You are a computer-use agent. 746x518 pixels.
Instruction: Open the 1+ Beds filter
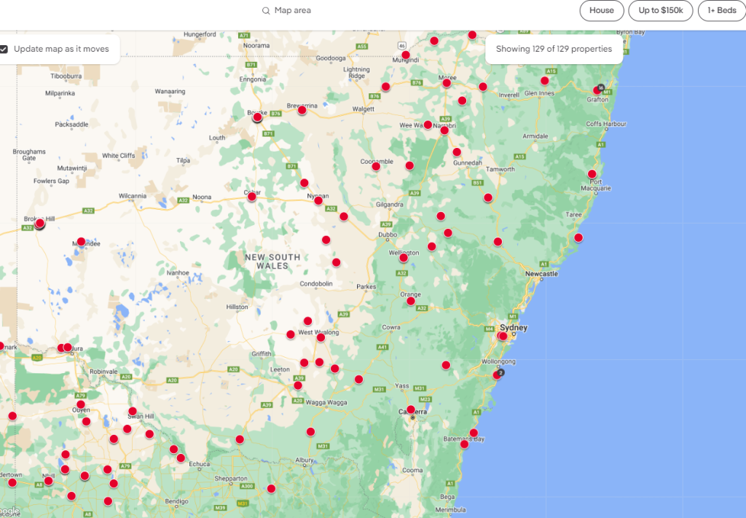click(x=721, y=11)
